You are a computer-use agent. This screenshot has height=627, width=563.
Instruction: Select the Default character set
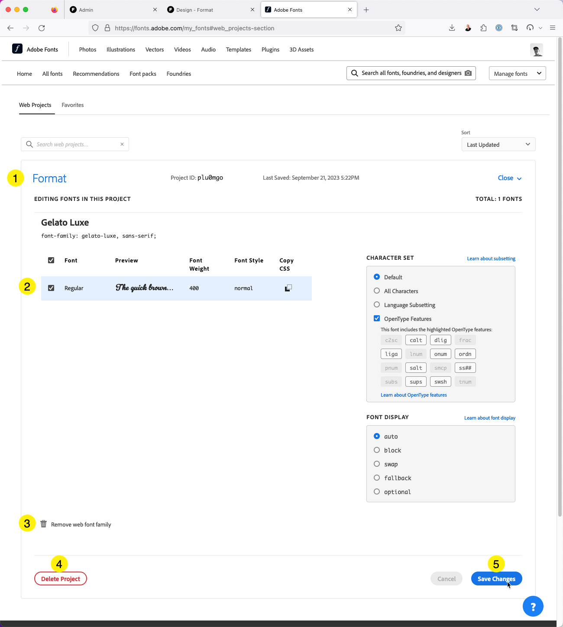pyautogui.click(x=377, y=277)
